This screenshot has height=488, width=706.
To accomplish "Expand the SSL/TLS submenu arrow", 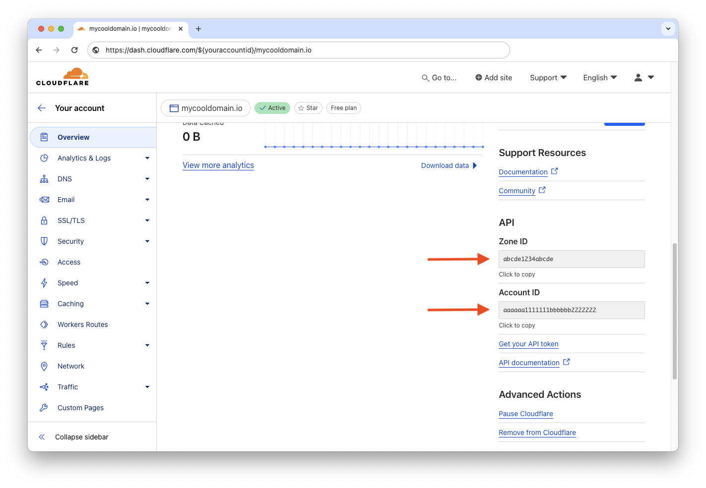I will click(147, 220).
